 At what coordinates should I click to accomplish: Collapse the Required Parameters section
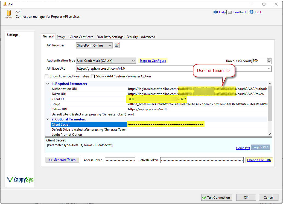point(48,84)
